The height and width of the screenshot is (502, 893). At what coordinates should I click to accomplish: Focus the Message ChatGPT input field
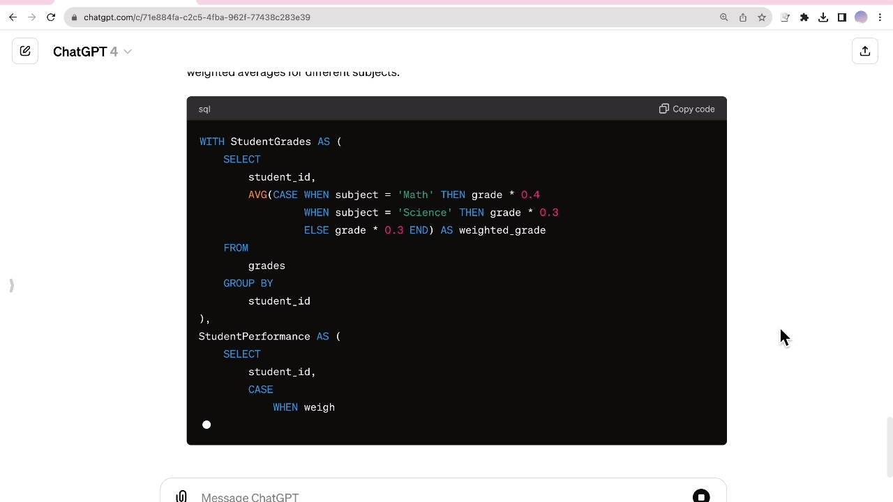click(x=443, y=496)
